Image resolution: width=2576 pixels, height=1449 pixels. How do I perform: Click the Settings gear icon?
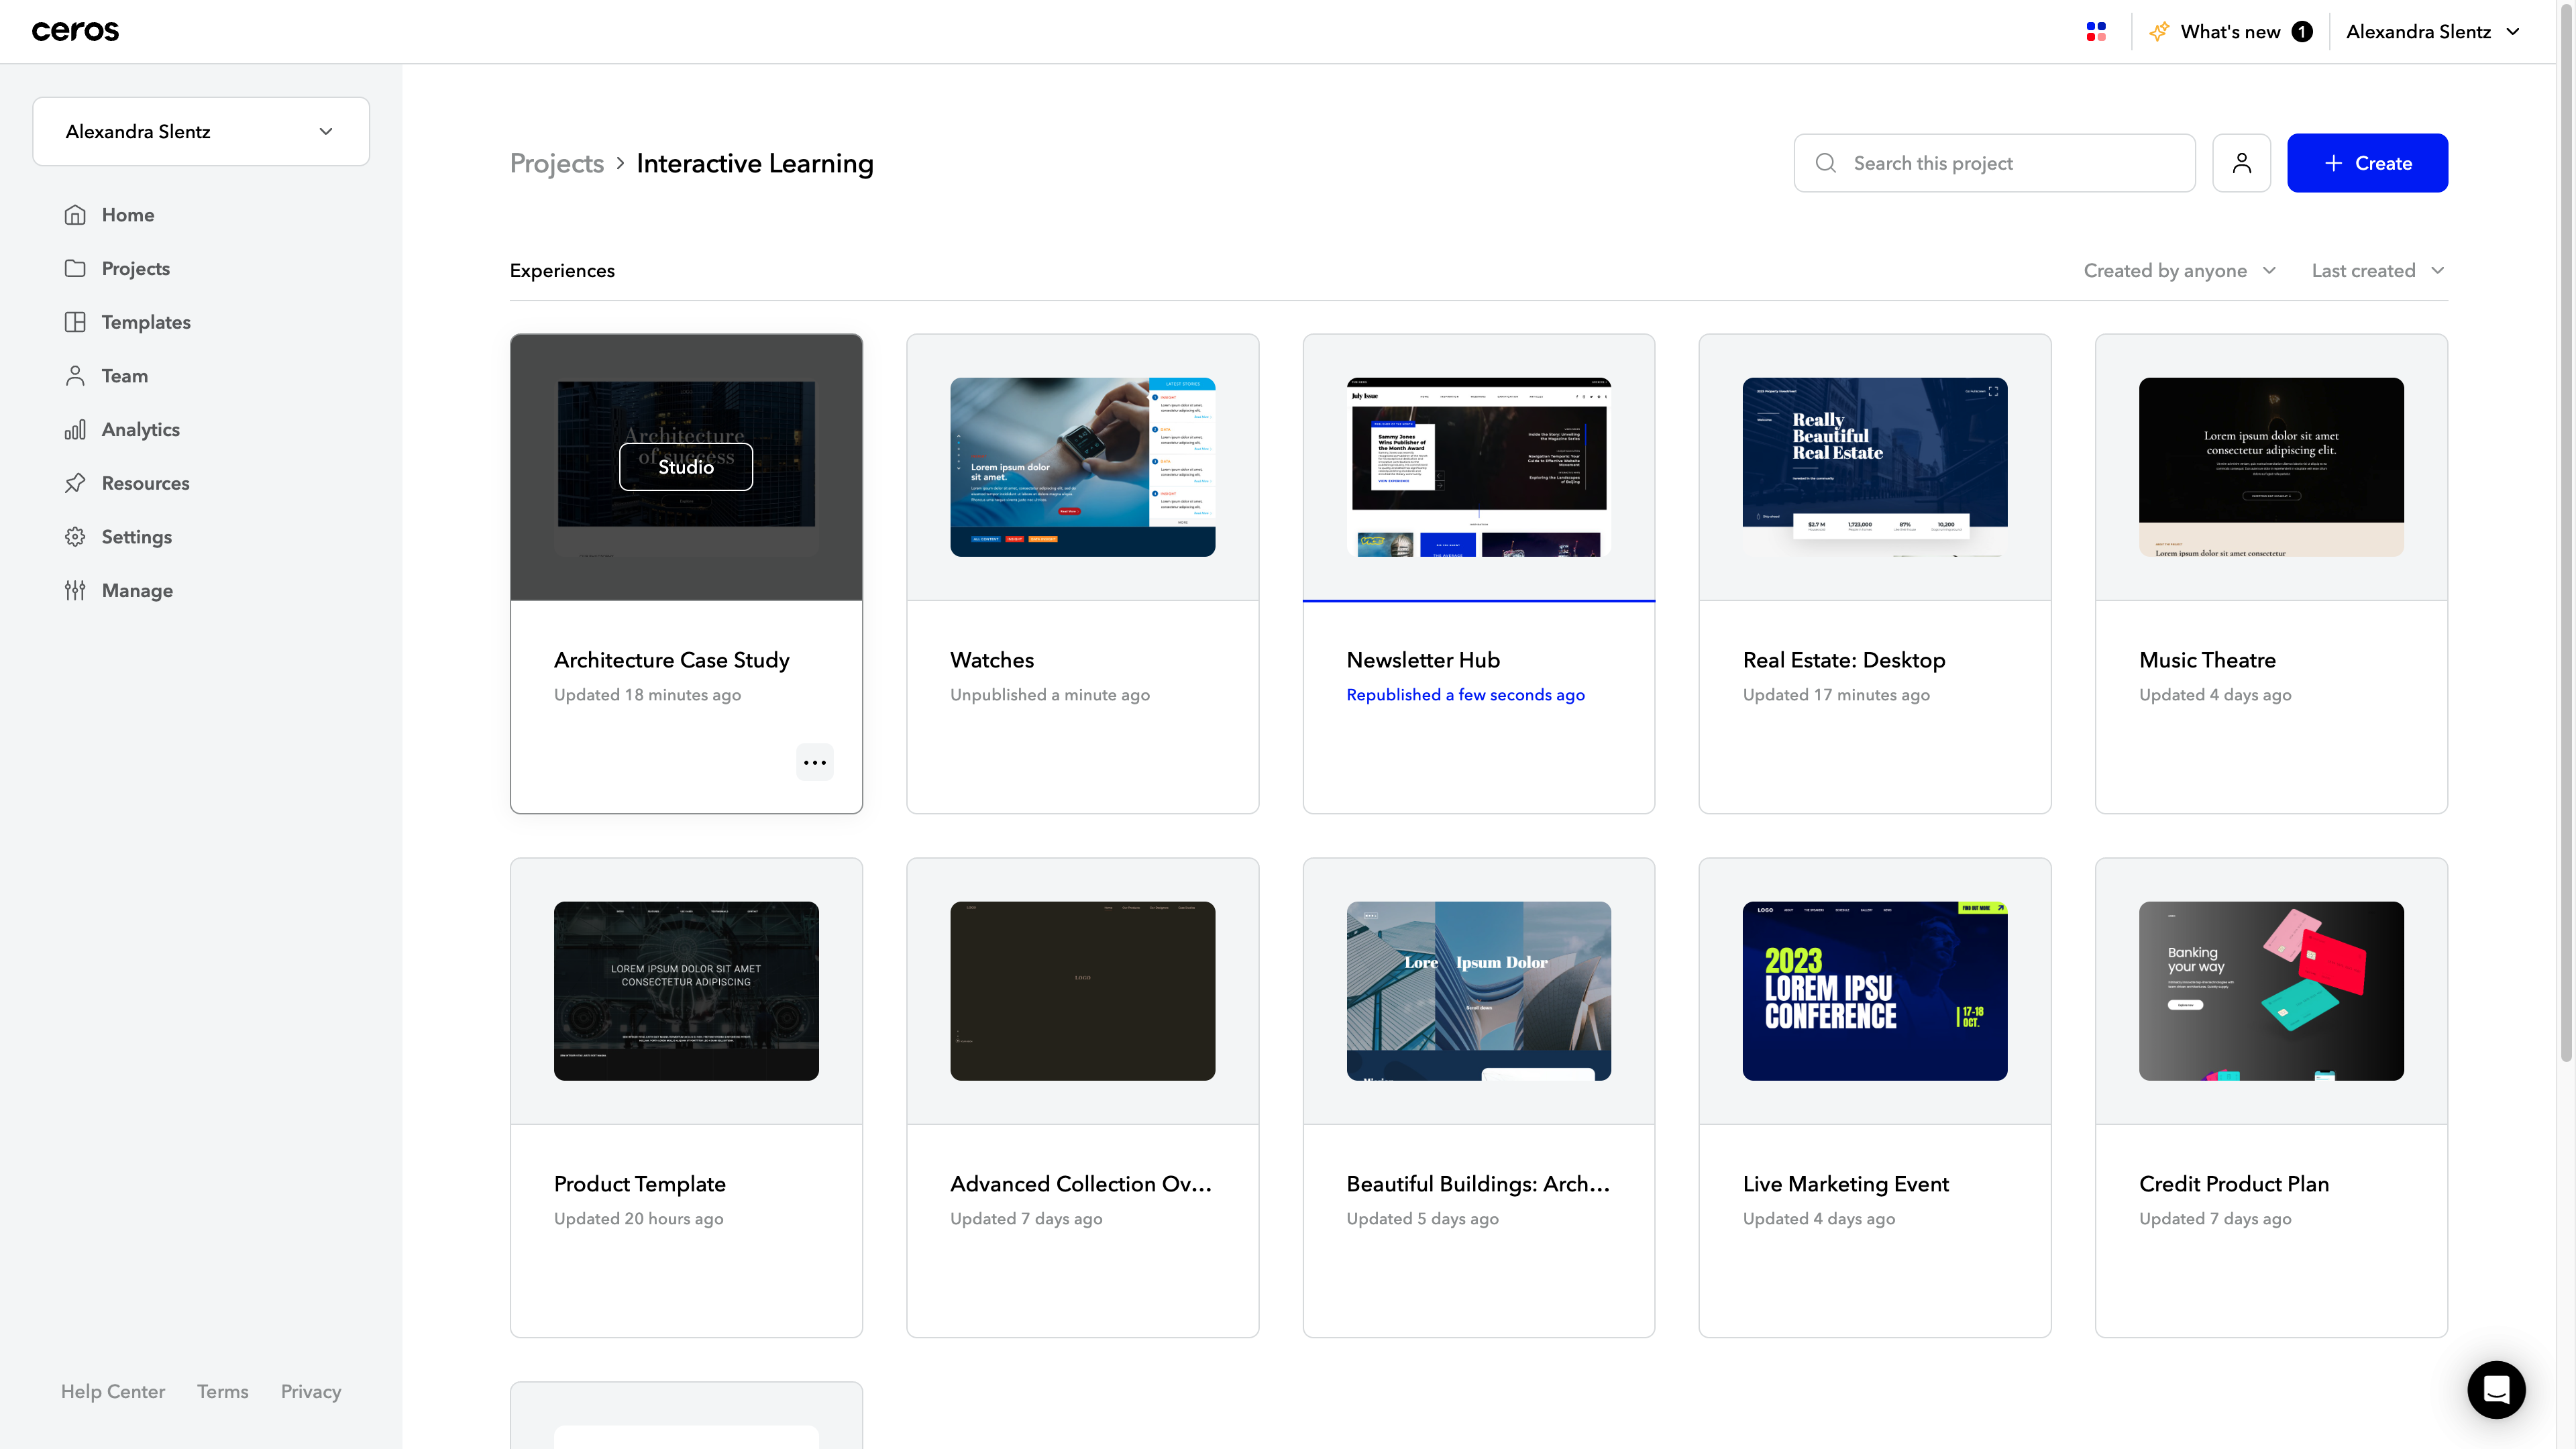click(75, 537)
